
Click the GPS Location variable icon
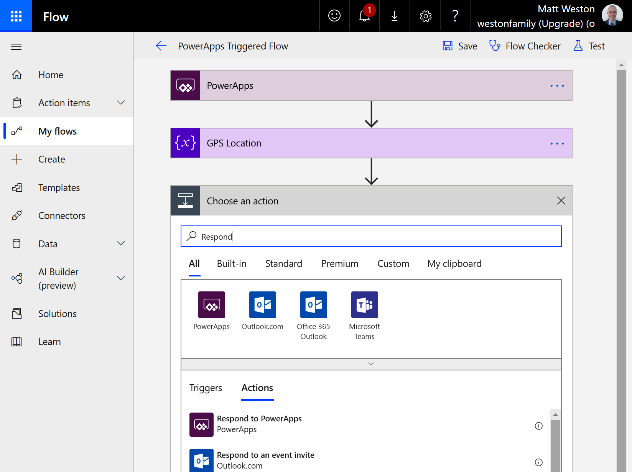coord(185,143)
